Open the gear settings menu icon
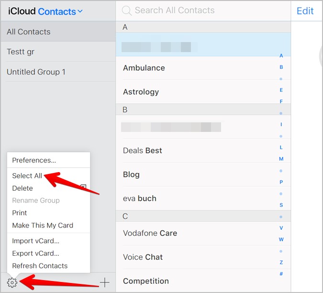The image size is (323, 293). [x=12, y=282]
